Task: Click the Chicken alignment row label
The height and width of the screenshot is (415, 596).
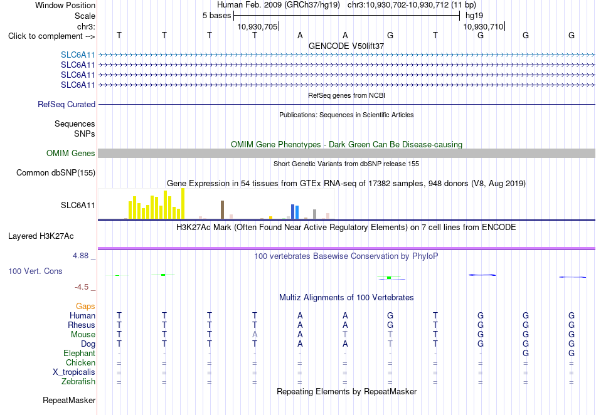Action: 80,362
